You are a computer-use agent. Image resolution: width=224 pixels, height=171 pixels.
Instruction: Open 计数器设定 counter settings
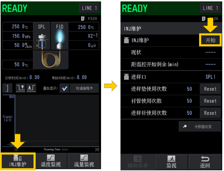pyautogui.click(x=200, y=126)
